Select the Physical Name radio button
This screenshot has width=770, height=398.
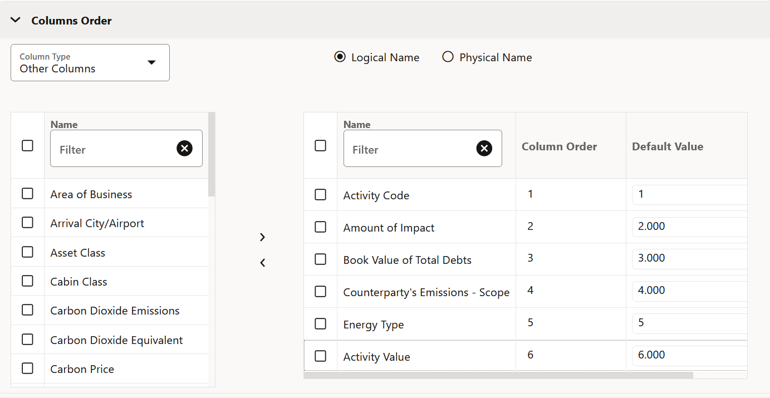448,57
